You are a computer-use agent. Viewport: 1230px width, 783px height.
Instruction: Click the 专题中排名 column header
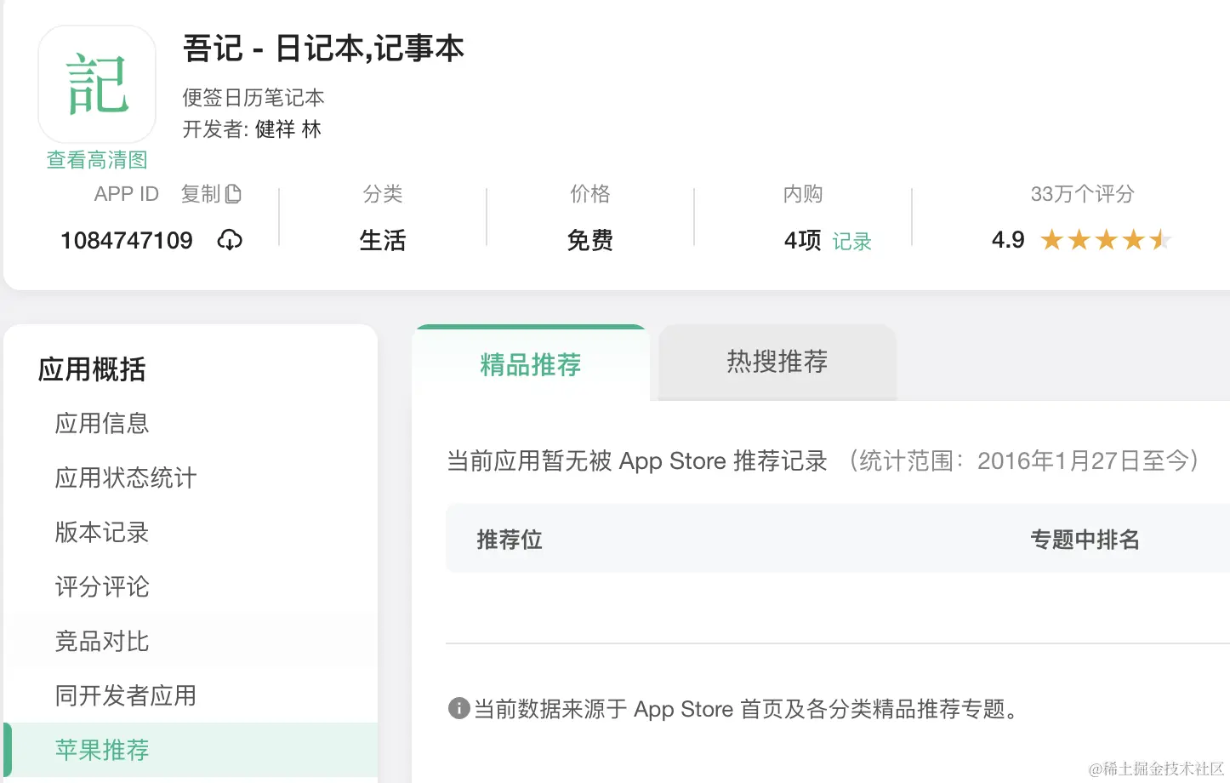coord(1085,540)
